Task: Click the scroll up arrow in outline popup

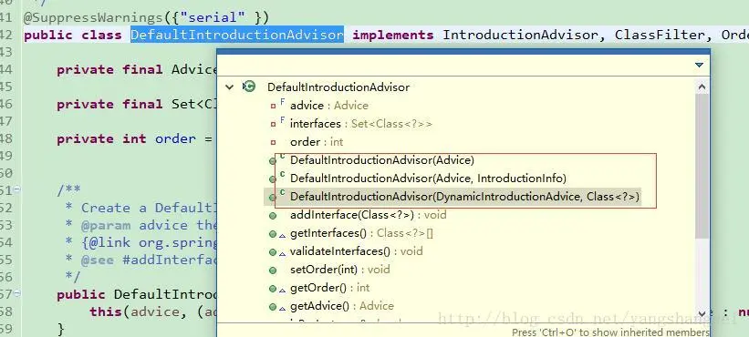Action: click(x=702, y=87)
